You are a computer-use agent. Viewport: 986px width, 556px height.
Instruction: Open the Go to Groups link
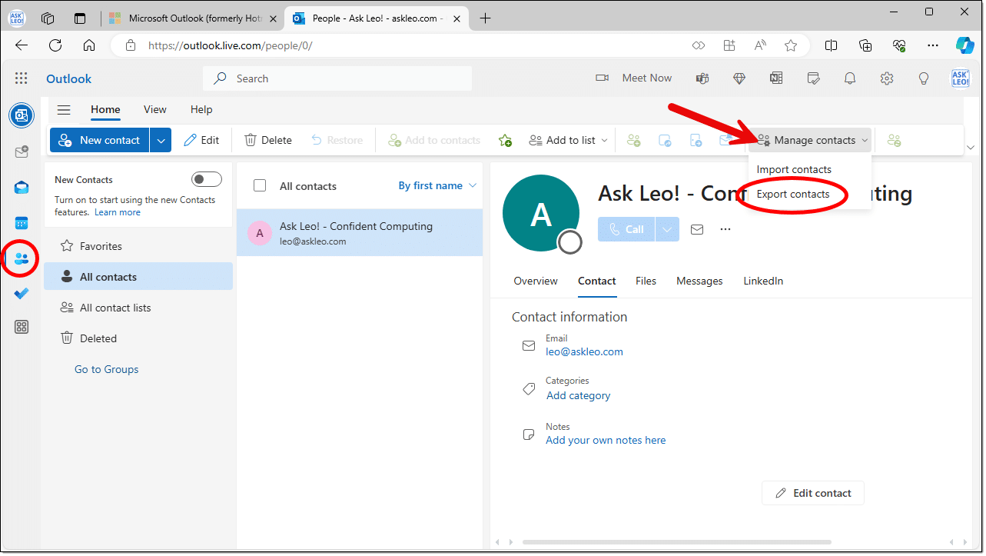(106, 369)
